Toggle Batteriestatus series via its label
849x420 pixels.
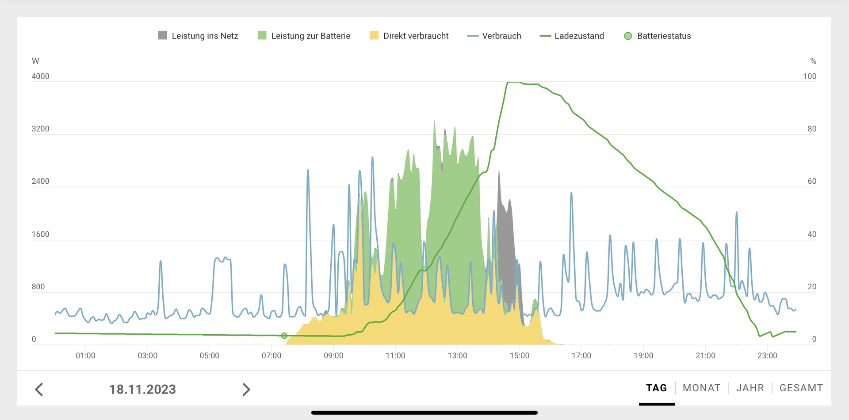tap(664, 36)
